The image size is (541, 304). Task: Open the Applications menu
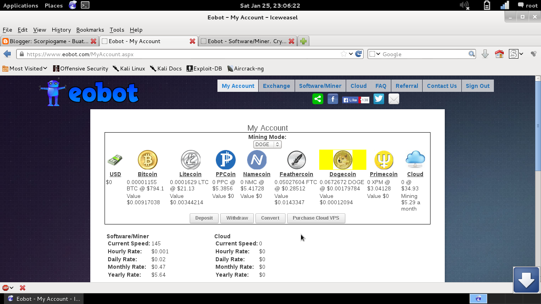21,5
